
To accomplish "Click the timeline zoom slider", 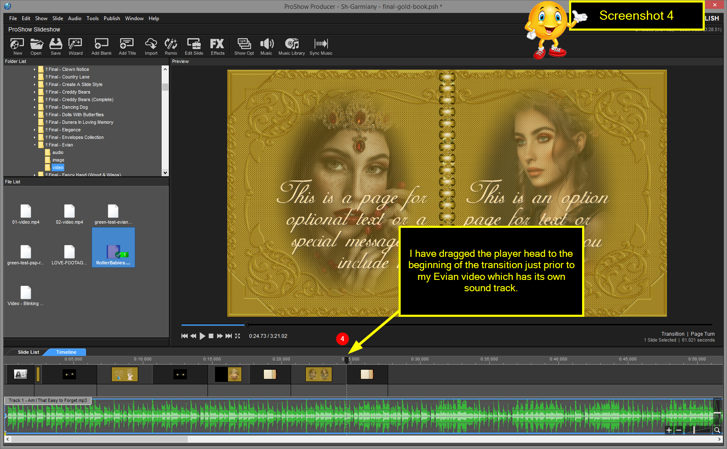I will point(694,430).
